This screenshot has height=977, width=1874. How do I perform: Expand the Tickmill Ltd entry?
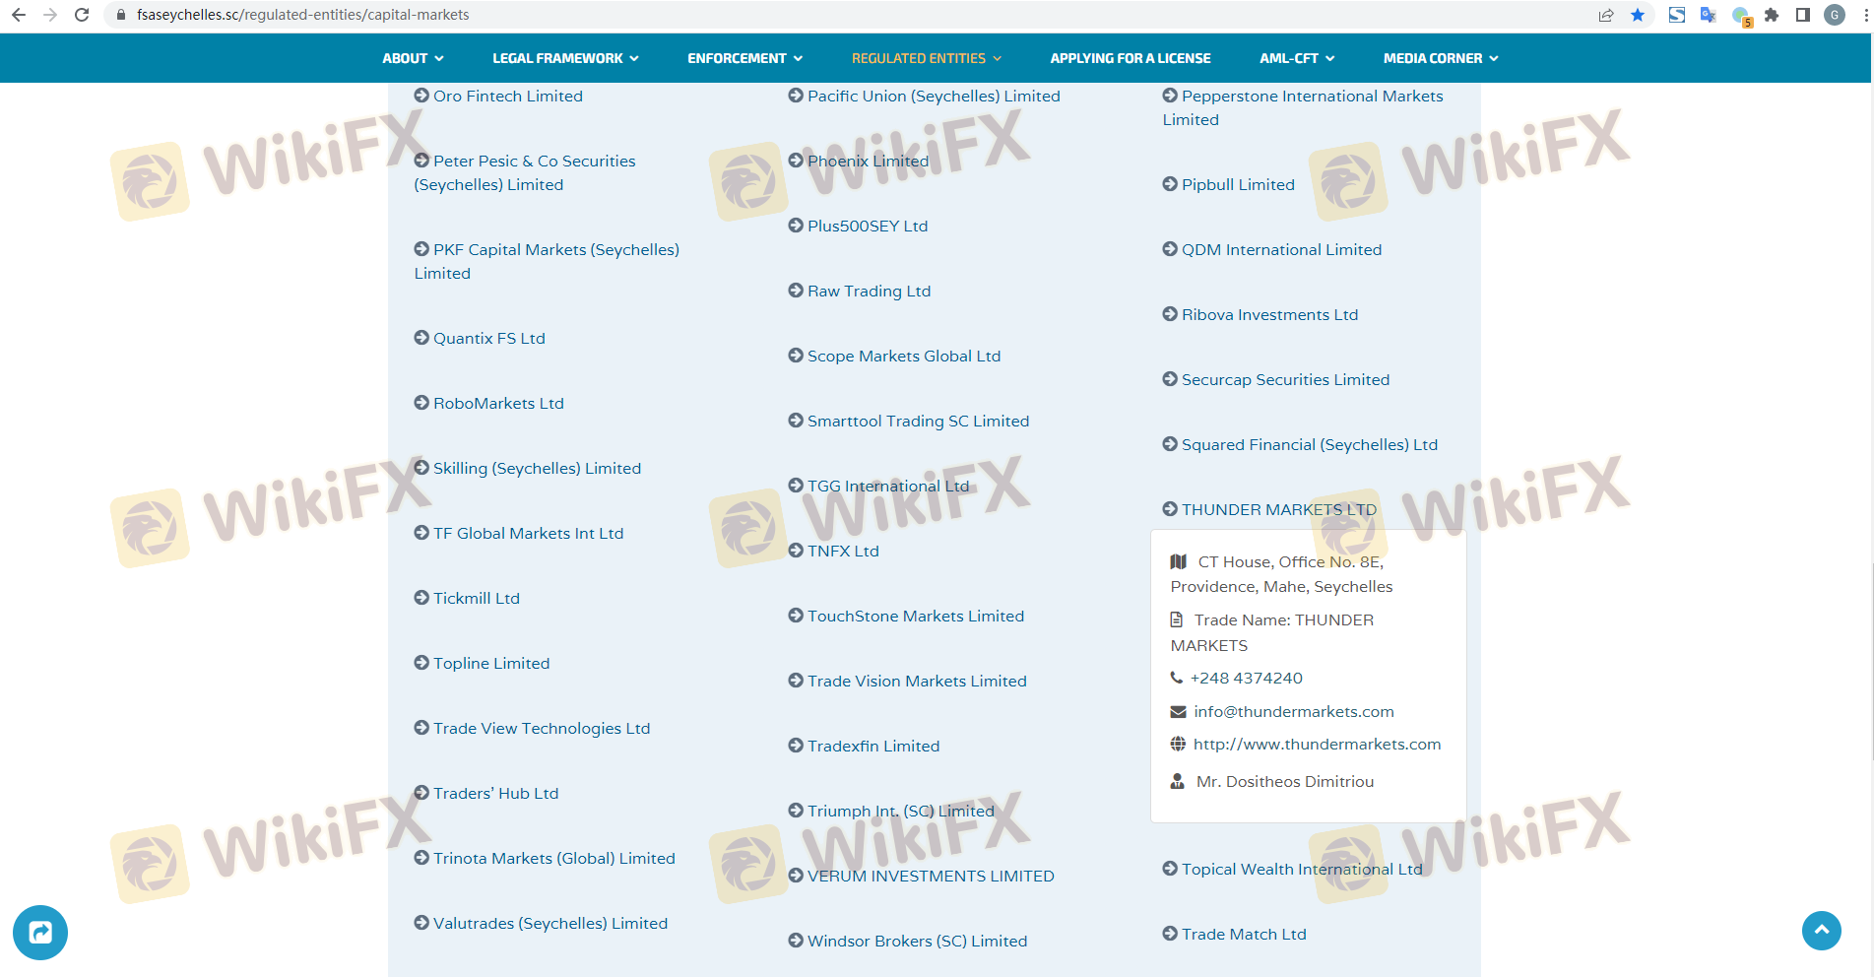coord(476,598)
